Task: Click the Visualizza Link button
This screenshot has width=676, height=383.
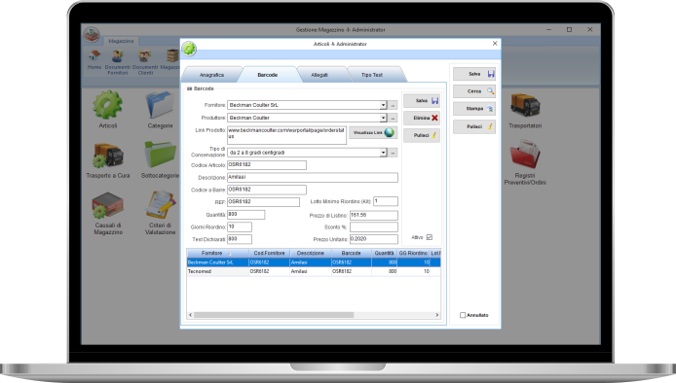Action: (373, 132)
